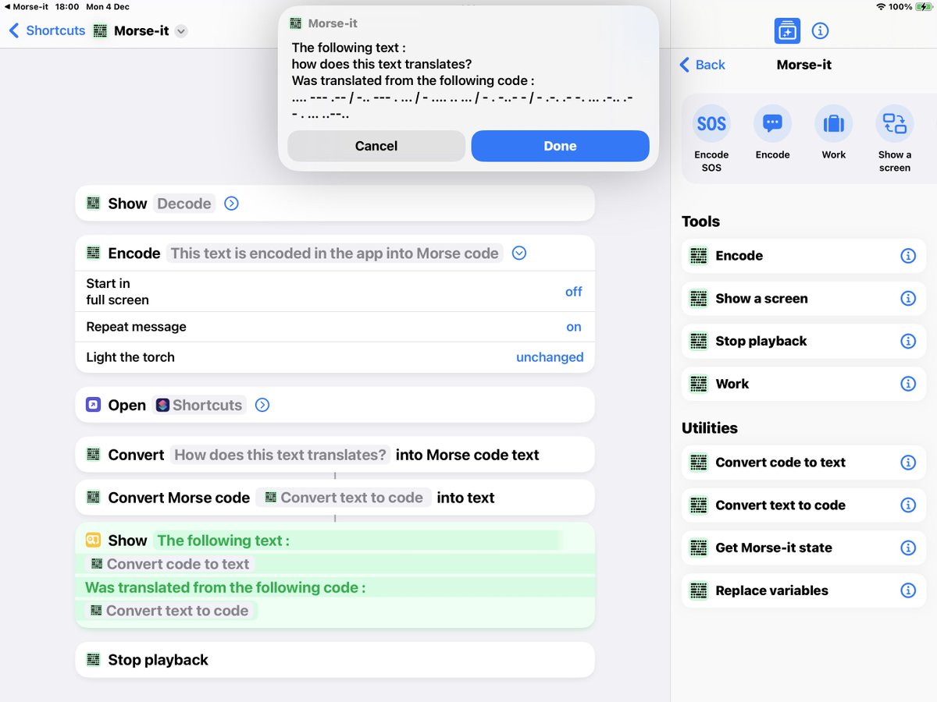Show info for Convert code to text
Image resolution: width=937 pixels, height=702 pixels.
pos(907,463)
